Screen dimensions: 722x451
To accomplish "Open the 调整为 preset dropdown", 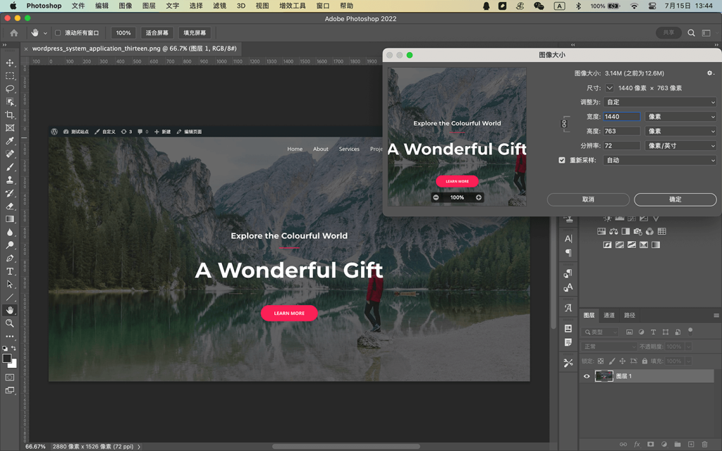I will 660,102.
